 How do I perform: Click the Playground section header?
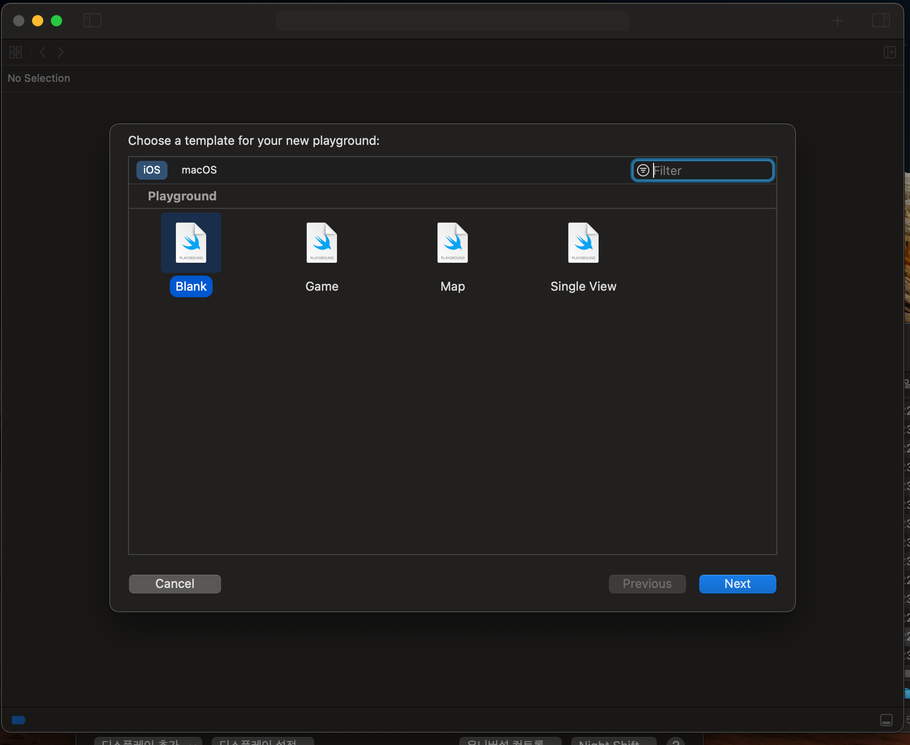[x=182, y=196]
